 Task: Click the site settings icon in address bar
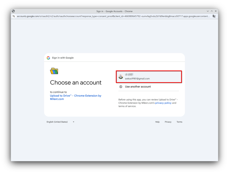point(14,16)
